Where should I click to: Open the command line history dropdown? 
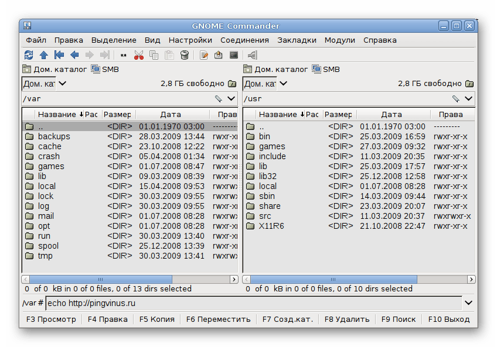point(468,303)
